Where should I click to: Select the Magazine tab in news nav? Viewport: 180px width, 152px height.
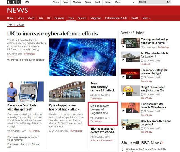pyautogui.click(x=96, y=18)
